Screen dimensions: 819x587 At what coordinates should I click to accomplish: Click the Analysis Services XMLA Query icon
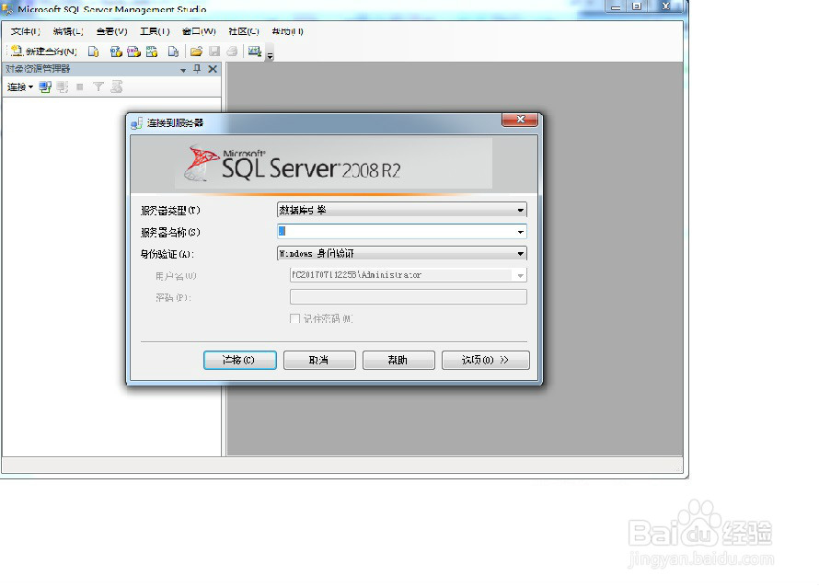[152, 52]
